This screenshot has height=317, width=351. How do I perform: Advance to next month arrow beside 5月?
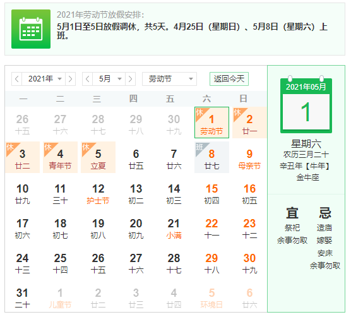click(130, 79)
